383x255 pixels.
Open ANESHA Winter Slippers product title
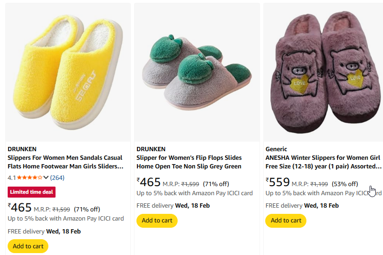coord(323,162)
